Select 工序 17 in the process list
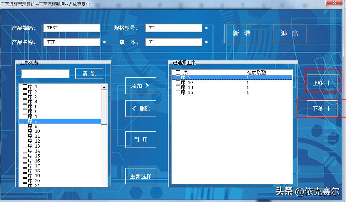 pyautogui.click(x=60, y=166)
